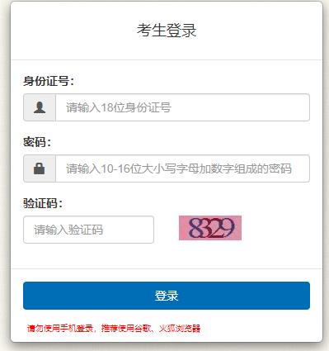Viewport: 329px width, 351px height.
Task: Click the padlock icon beside password field
Action: coord(40,168)
